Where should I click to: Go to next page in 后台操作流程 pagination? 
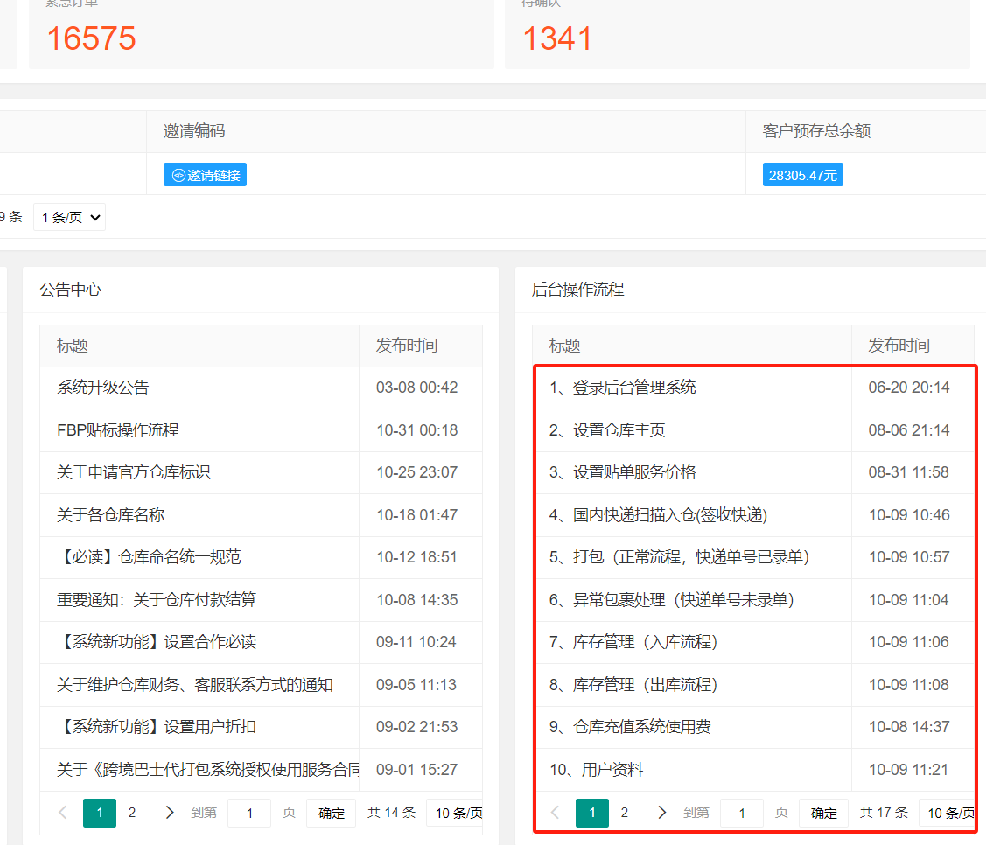(661, 813)
